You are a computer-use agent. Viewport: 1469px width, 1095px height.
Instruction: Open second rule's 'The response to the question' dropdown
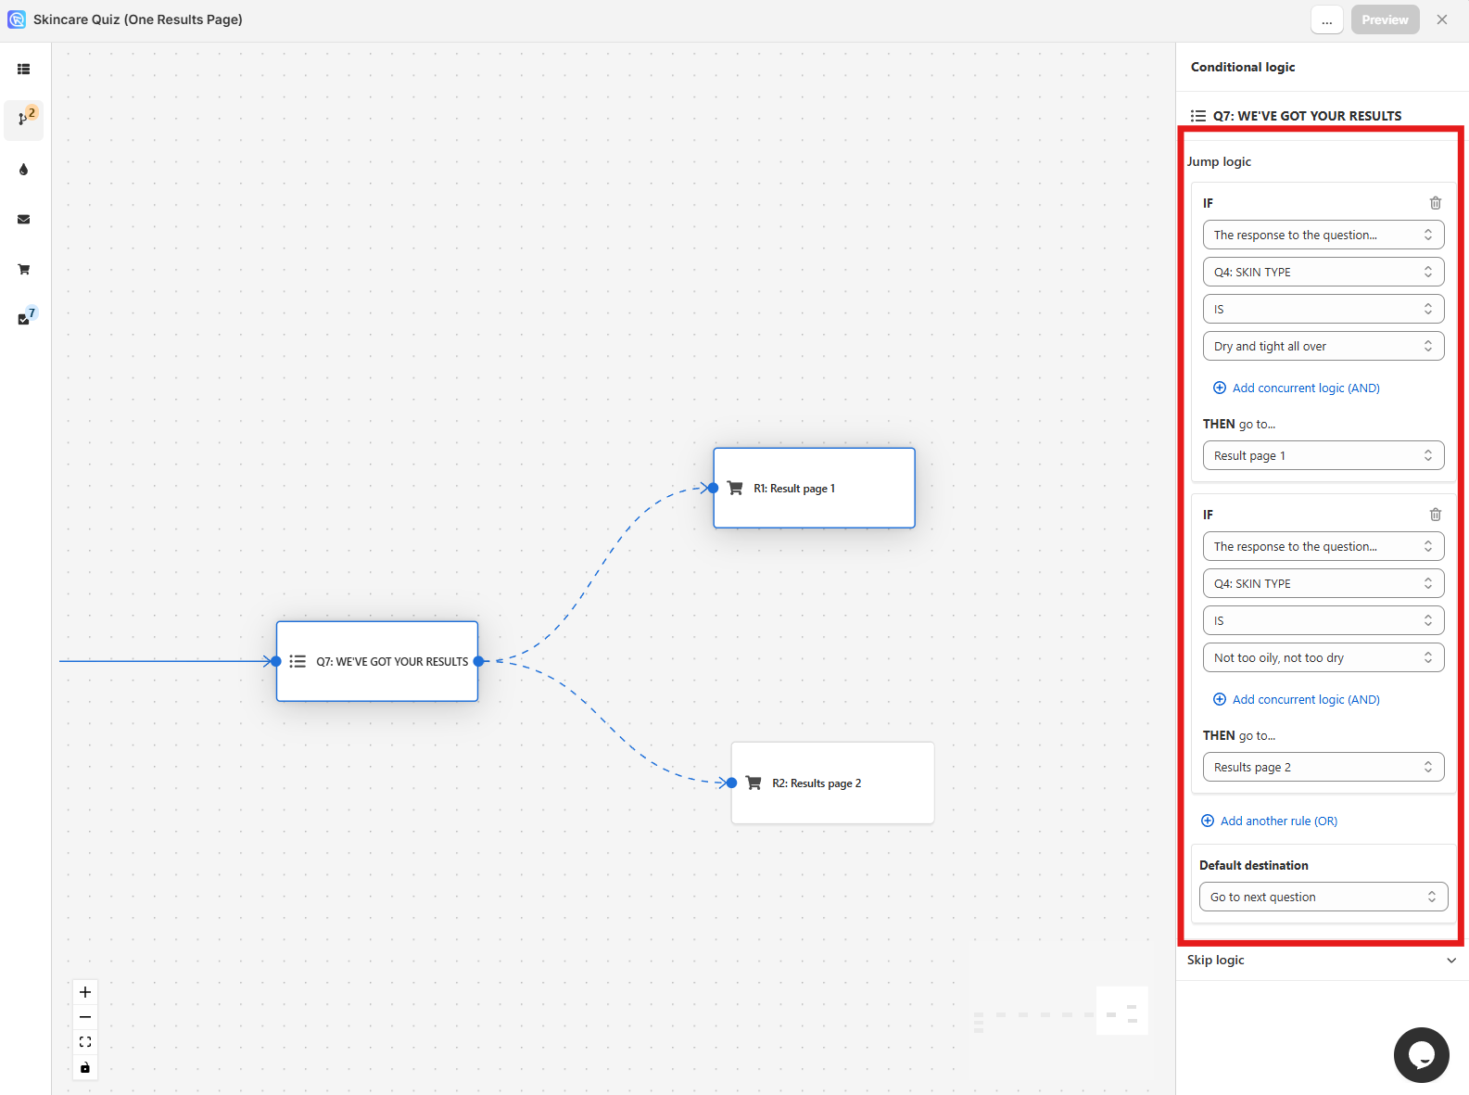[x=1323, y=546]
